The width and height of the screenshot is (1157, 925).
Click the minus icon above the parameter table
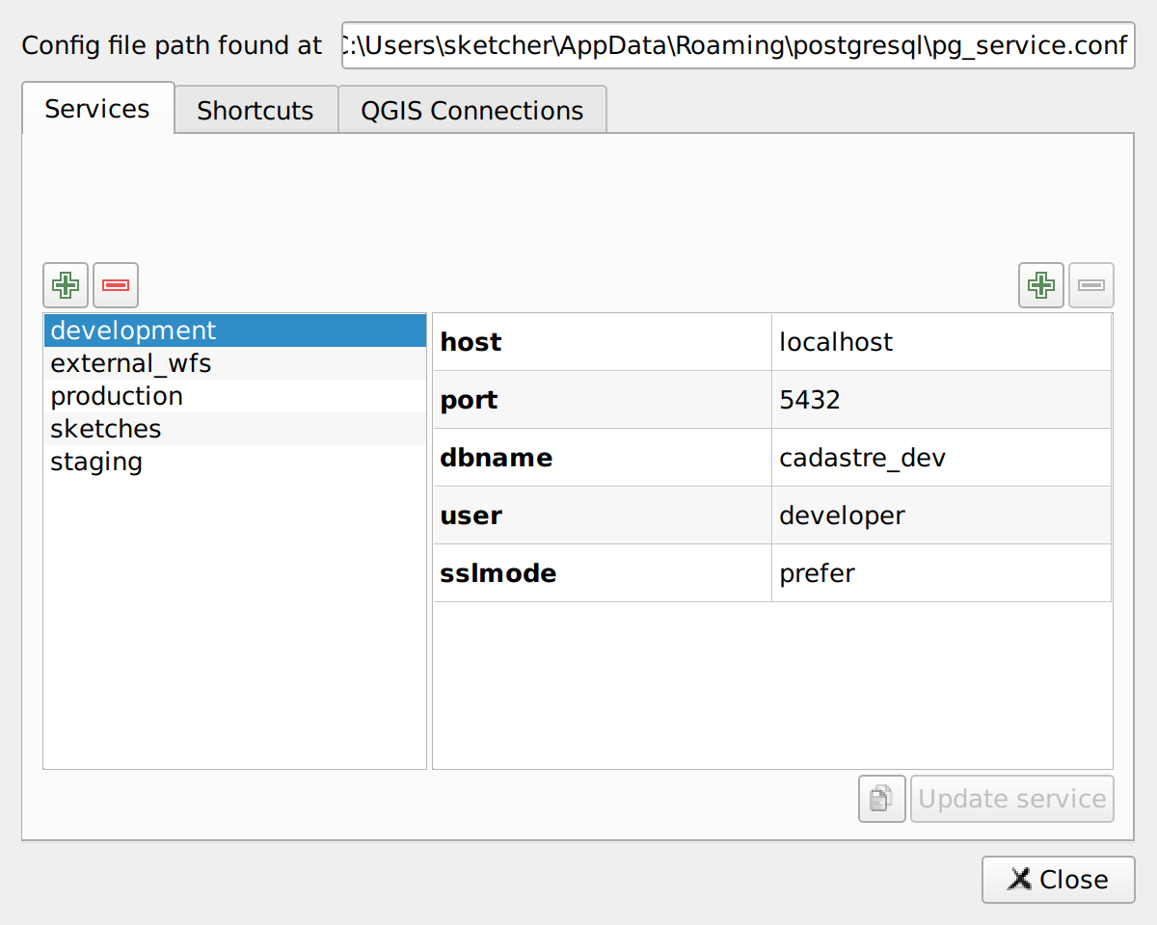coord(1090,285)
